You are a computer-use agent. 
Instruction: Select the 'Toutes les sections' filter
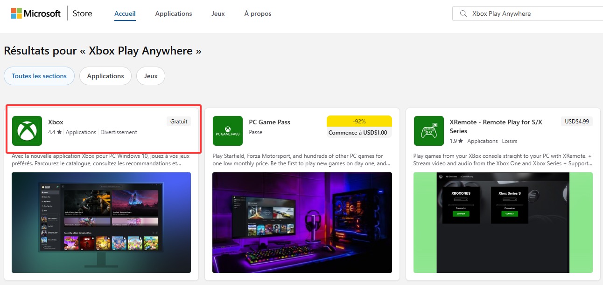coord(39,76)
